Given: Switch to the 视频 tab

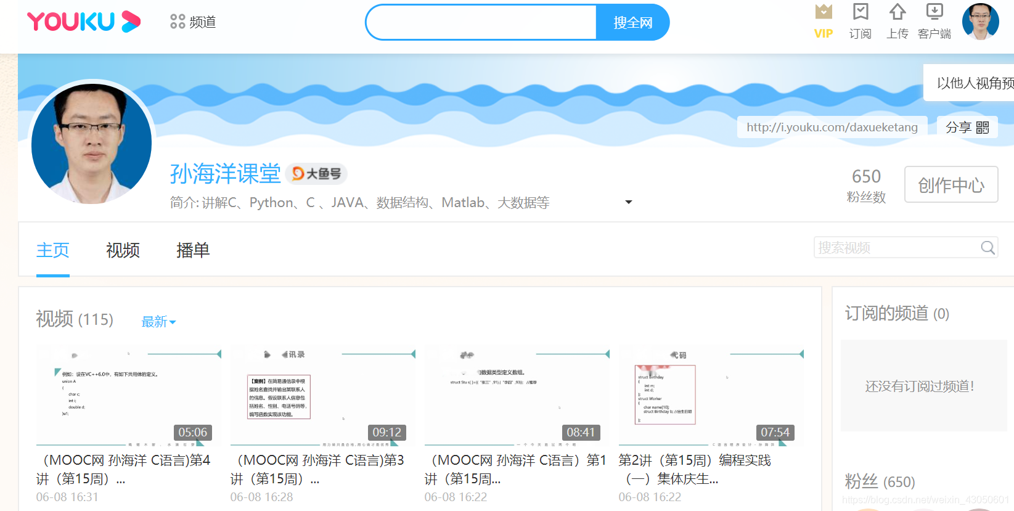Looking at the screenshot, I should pyautogui.click(x=123, y=250).
